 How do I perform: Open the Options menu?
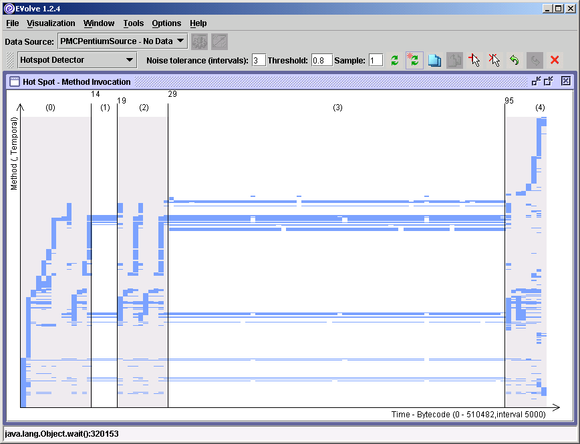pyautogui.click(x=166, y=23)
